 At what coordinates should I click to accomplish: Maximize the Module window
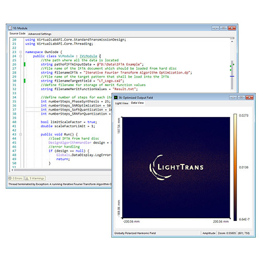(223, 28)
